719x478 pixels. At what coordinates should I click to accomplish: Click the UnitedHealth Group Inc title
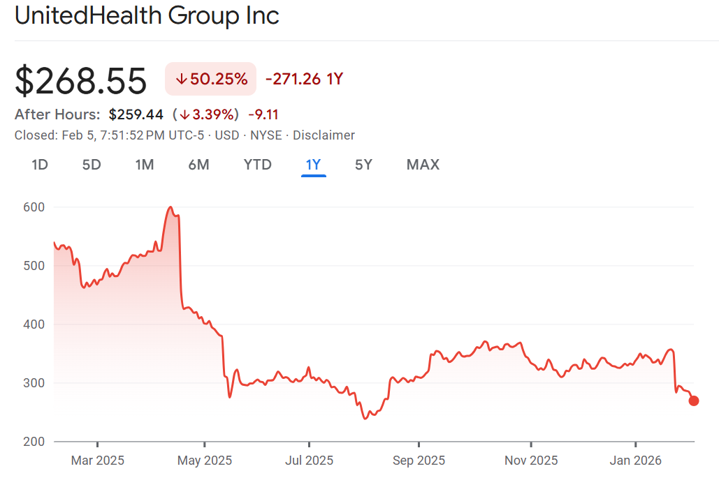[x=147, y=16]
